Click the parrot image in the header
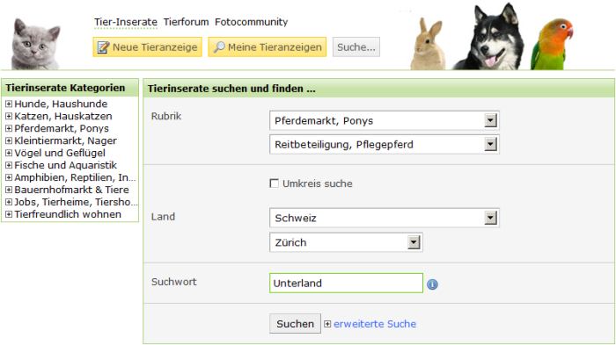This screenshot has height=345, width=616. 551,44
